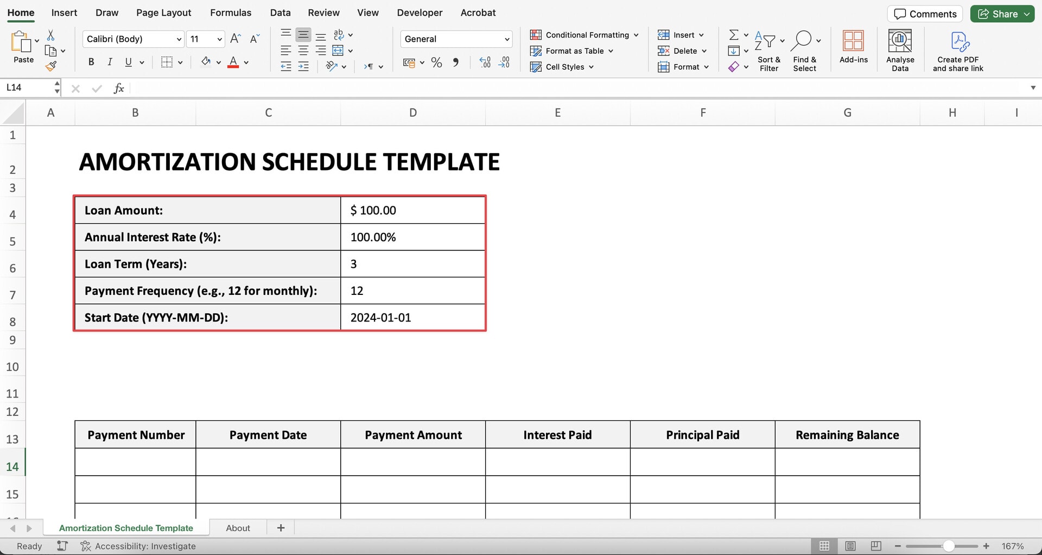Image resolution: width=1042 pixels, height=555 pixels.
Task: Open the Comments panel
Action: [924, 14]
